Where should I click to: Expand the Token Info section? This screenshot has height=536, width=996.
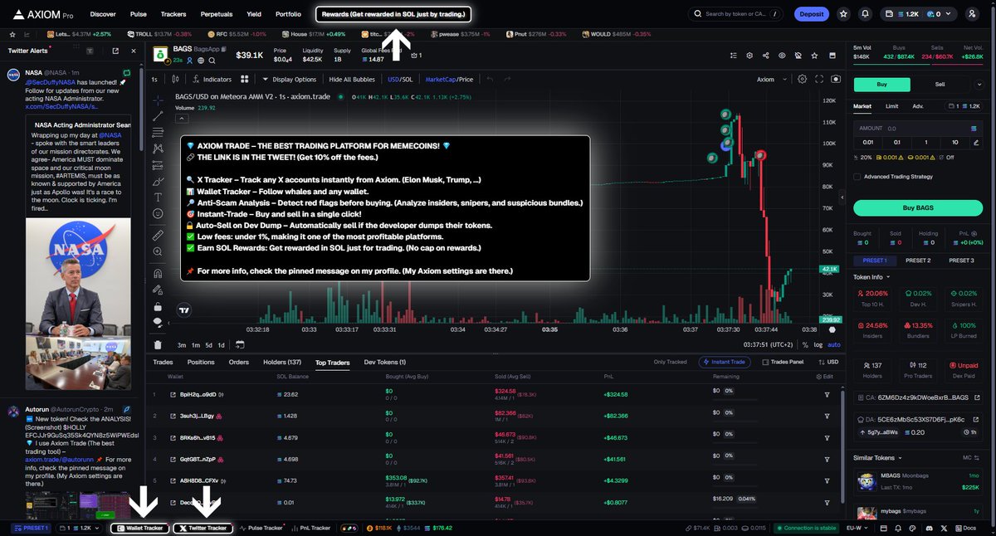point(872,277)
